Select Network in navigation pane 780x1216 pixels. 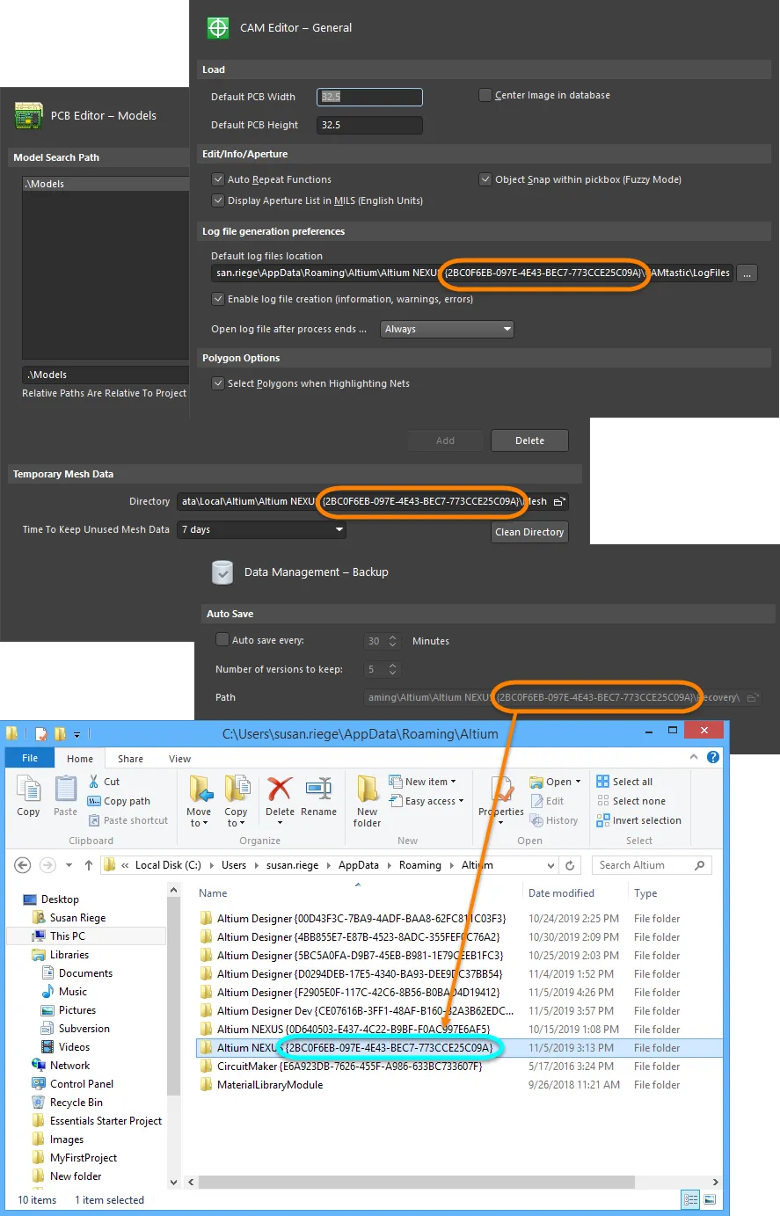(x=69, y=1066)
